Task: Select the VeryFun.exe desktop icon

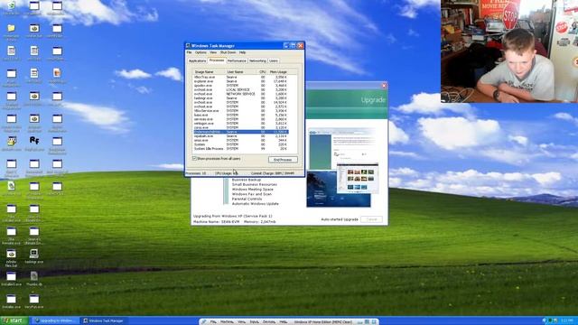Action: coord(34,299)
